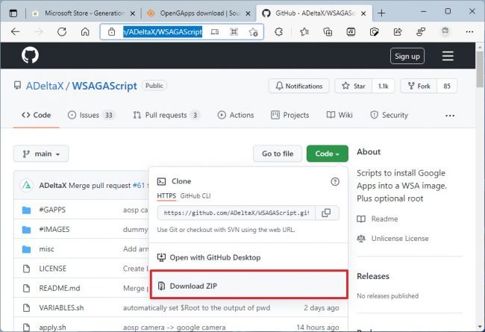
Task: Add this page to favorites
Action: point(254,31)
